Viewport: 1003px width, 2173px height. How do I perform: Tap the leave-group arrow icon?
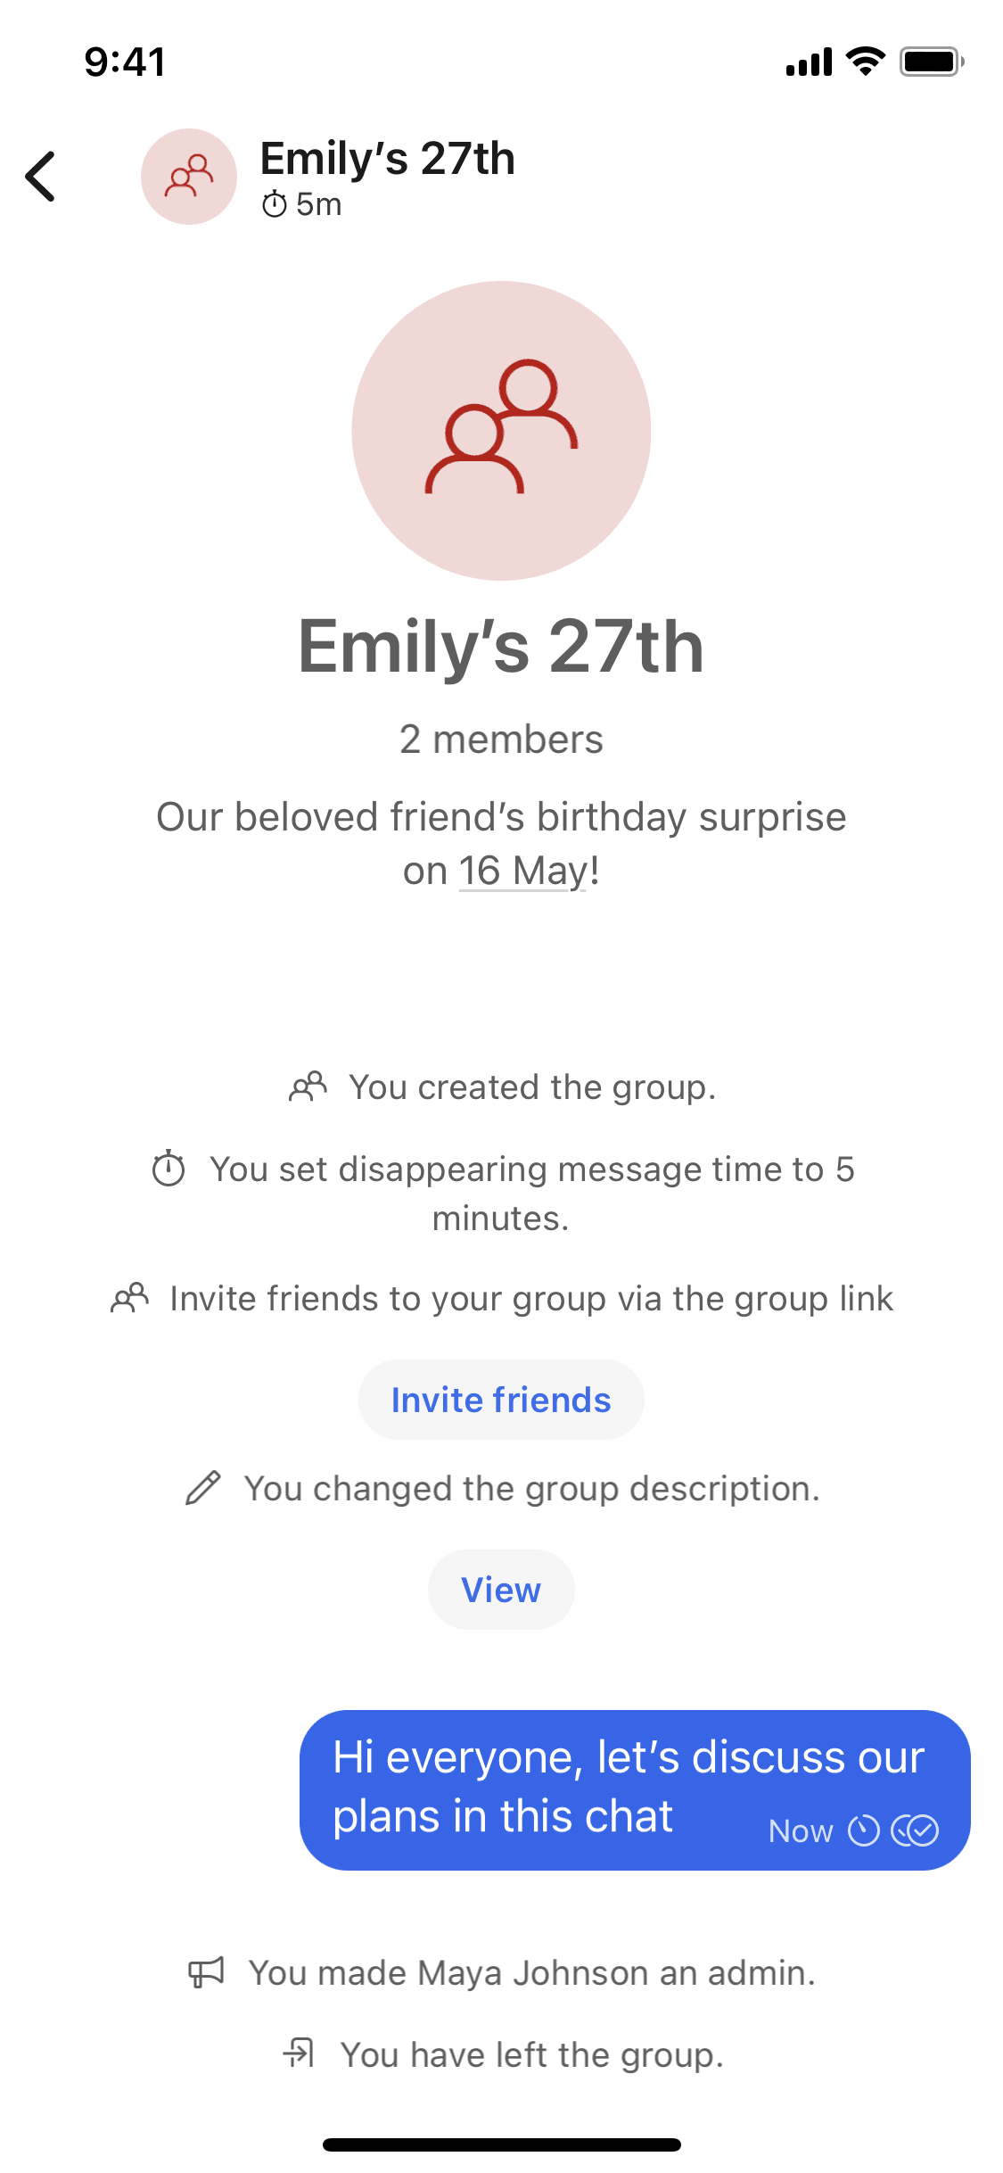(300, 2053)
